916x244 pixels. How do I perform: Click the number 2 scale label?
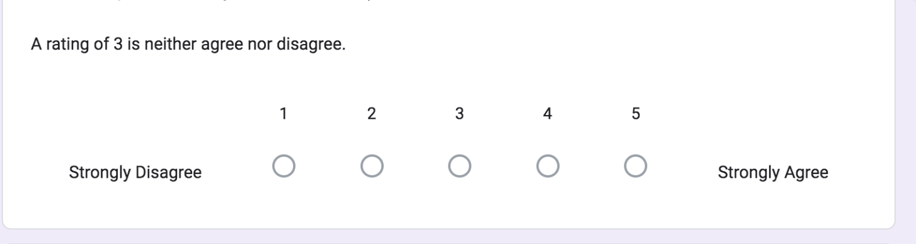(x=372, y=114)
